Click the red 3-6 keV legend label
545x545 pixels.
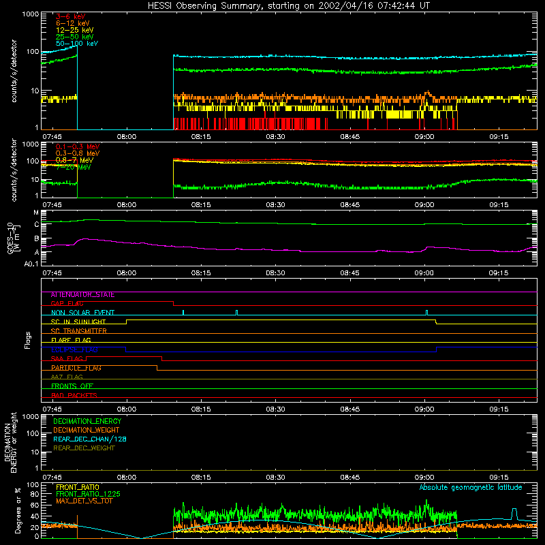[71, 16]
